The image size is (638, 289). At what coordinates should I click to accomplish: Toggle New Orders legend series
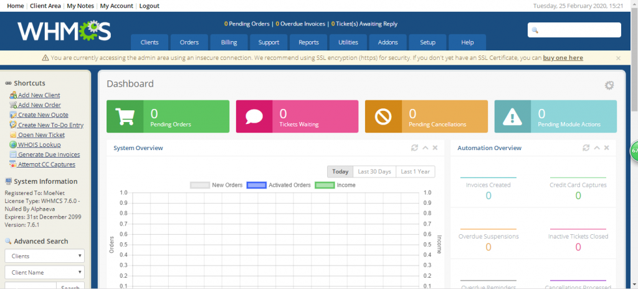(217, 185)
